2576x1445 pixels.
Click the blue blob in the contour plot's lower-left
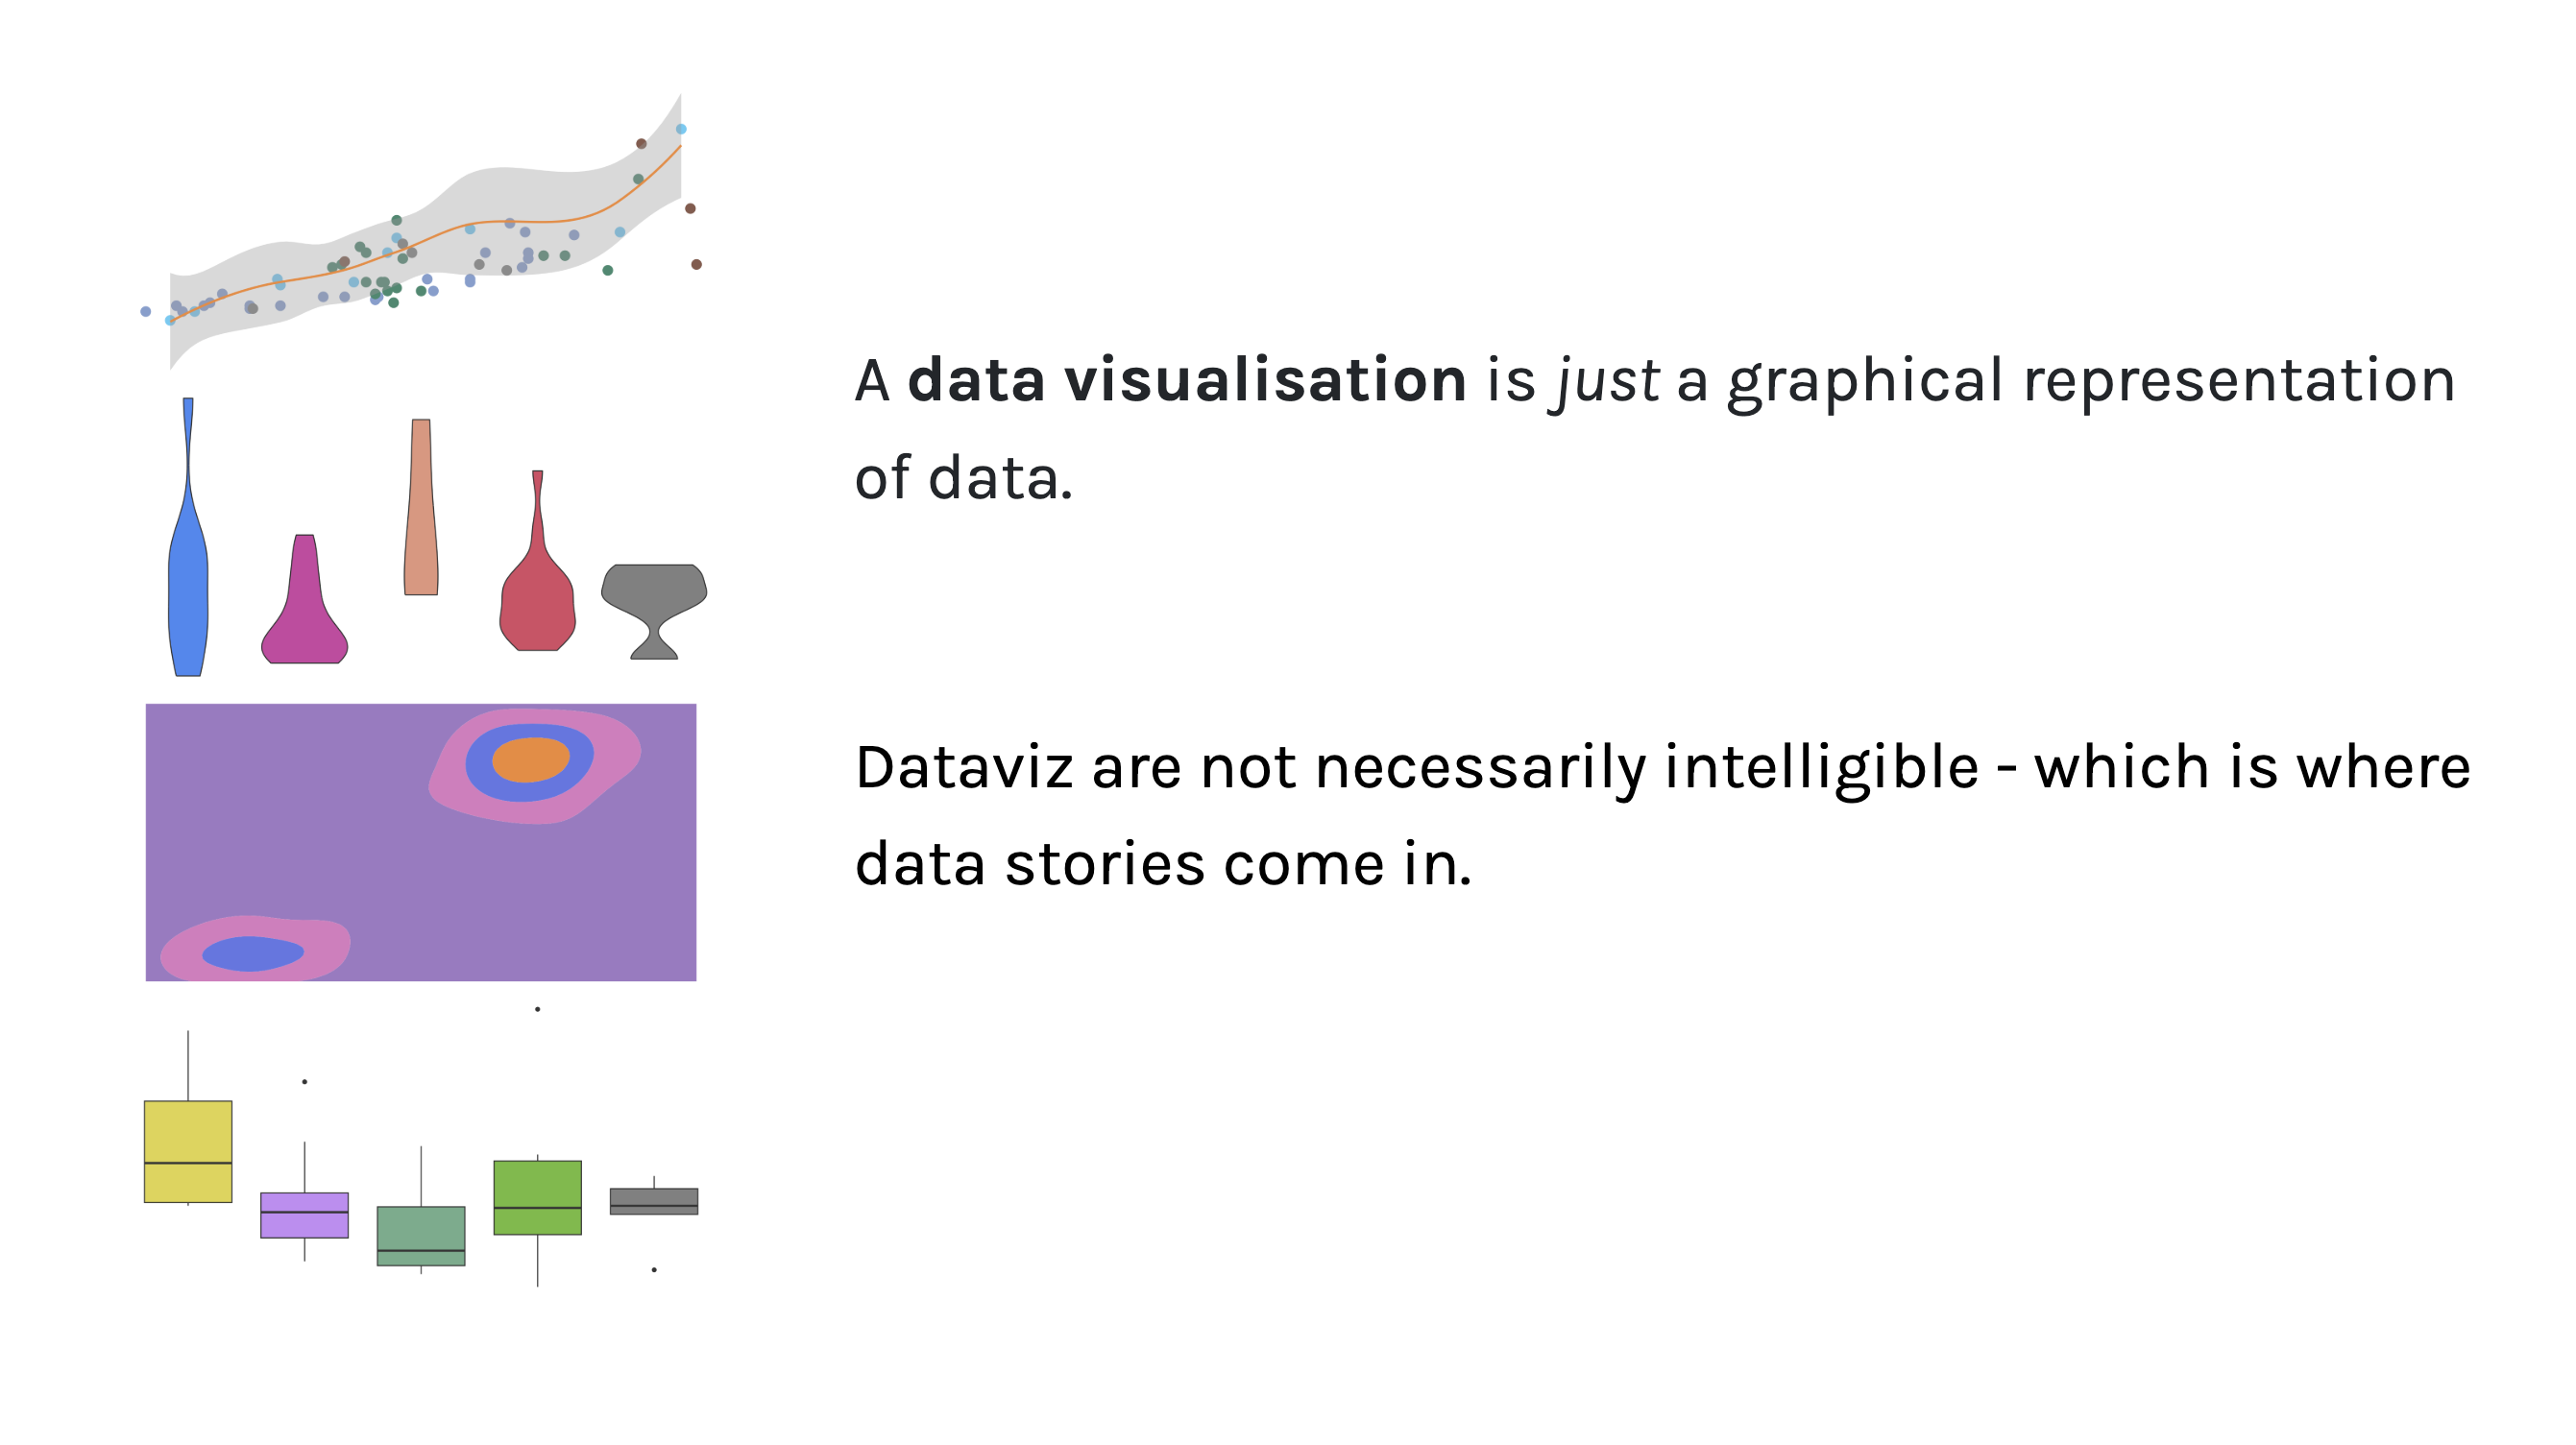(252, 953)
